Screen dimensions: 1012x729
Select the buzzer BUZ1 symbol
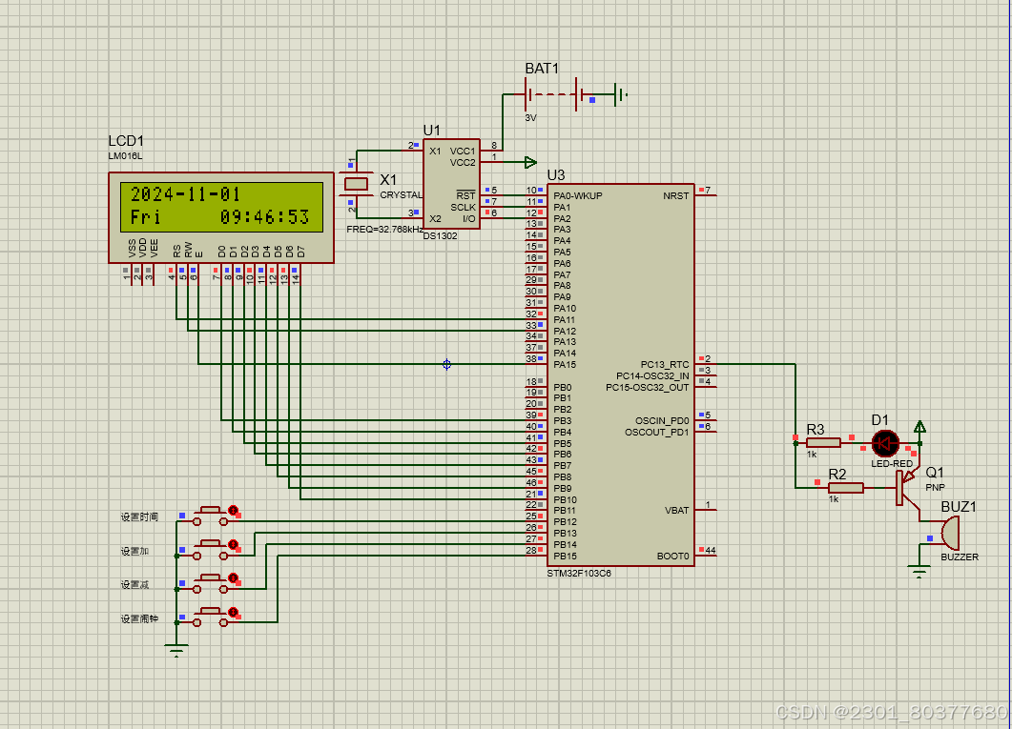(950, 533)
